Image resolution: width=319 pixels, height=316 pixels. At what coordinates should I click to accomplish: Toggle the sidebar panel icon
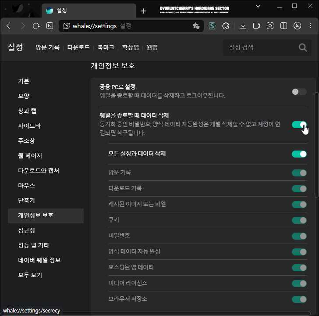pos(284,26)
